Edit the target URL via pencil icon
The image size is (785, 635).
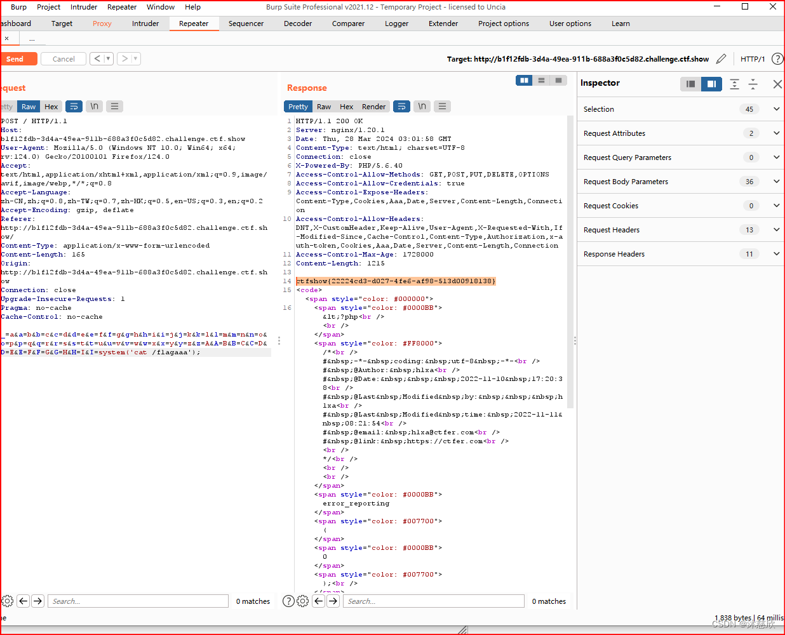click(x=721, y=58)
